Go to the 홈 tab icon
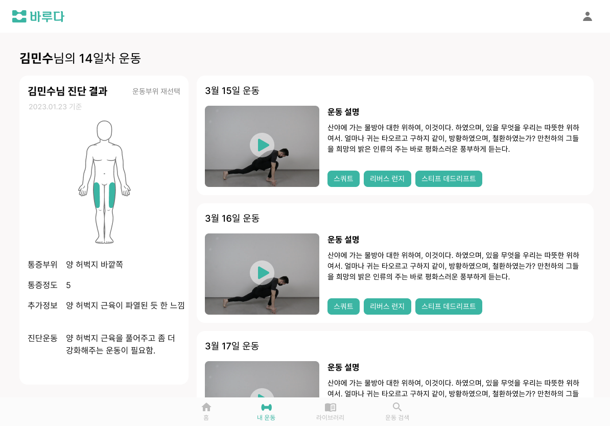Viewport: 610px width, 426px height. pyautogui.click(x=206, y=407)
